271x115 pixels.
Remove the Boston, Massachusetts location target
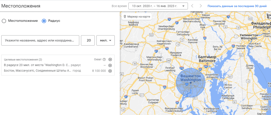click(x=110, y=71)
